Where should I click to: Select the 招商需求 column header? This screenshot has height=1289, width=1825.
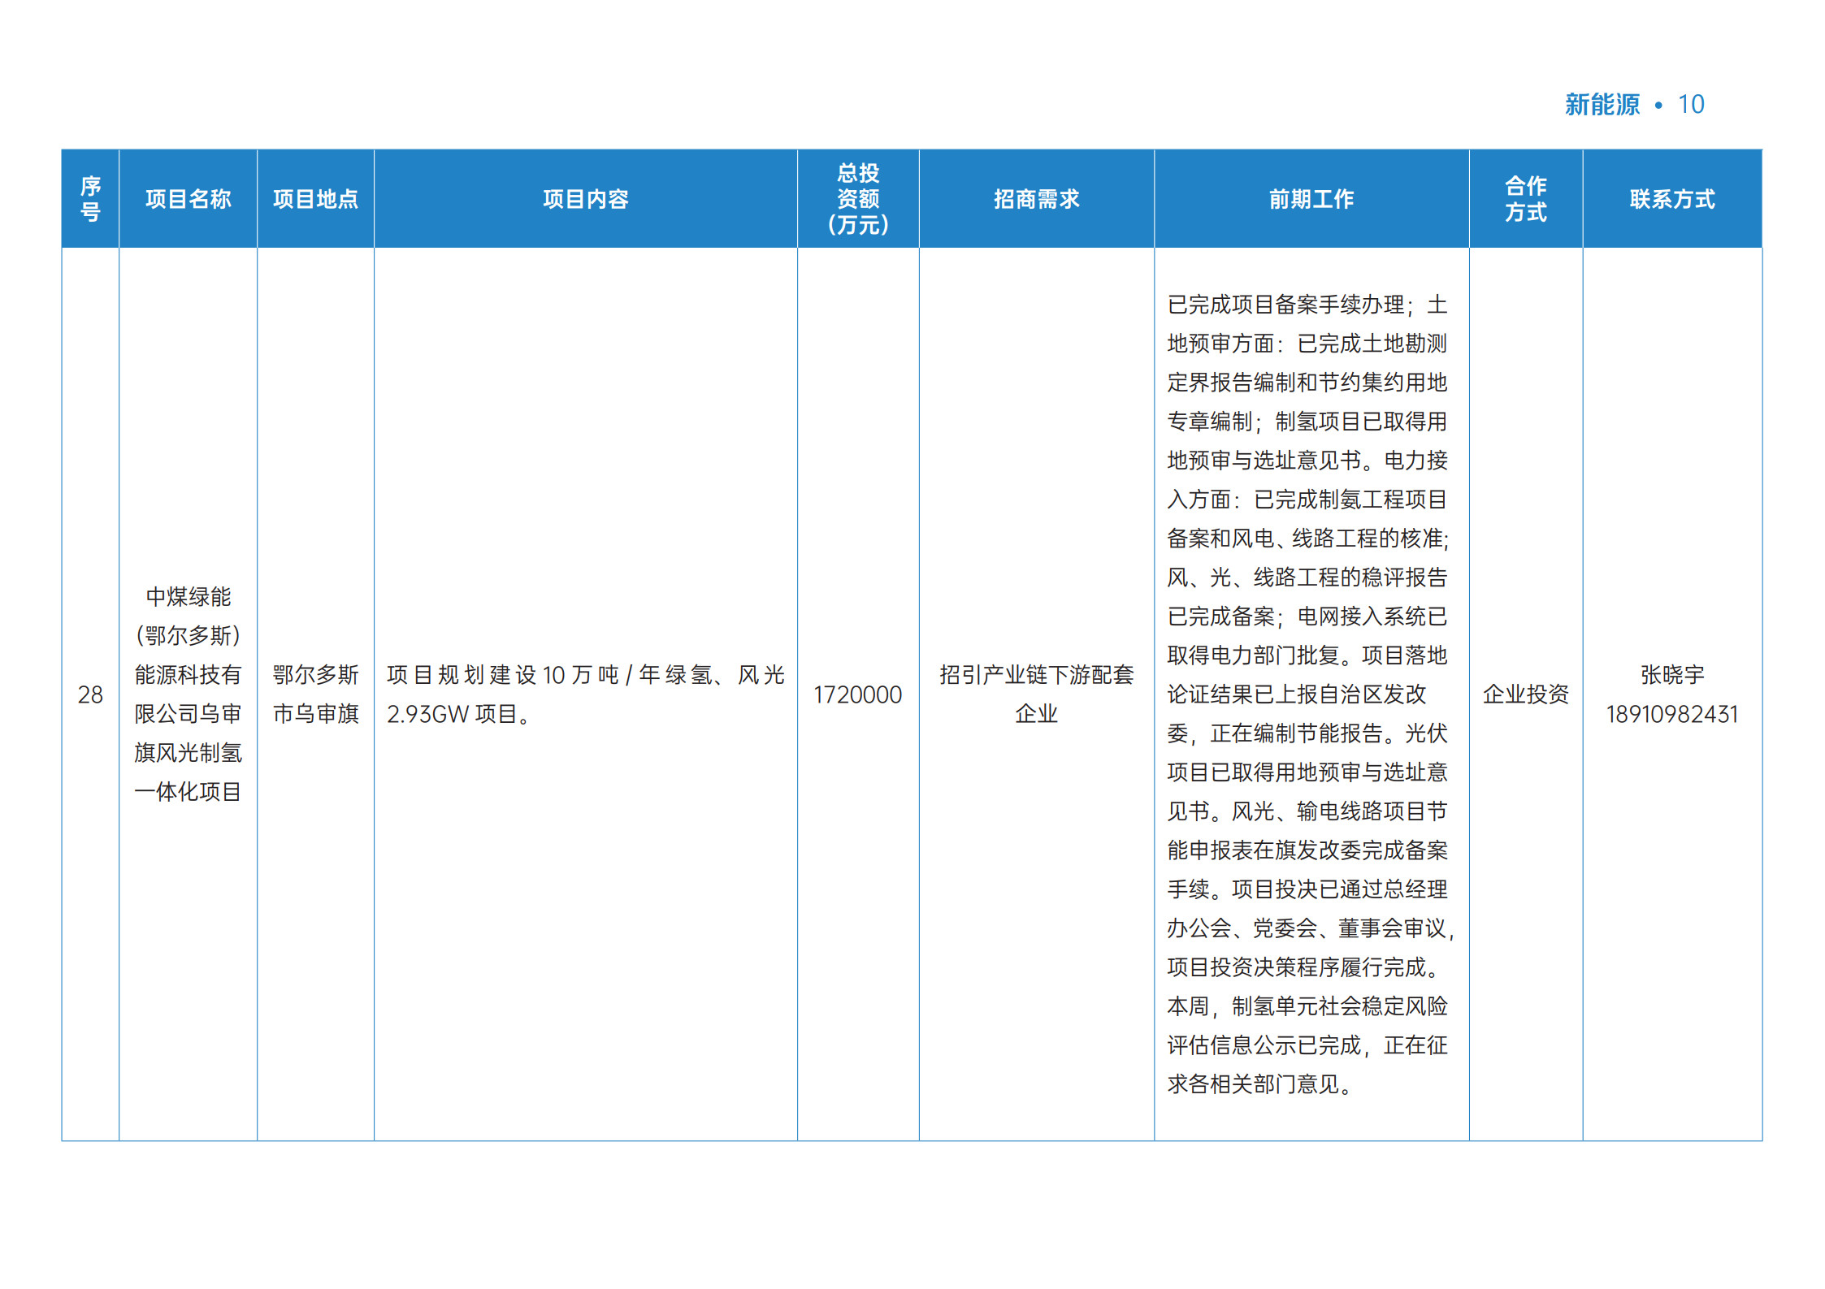coord(1036,199)
